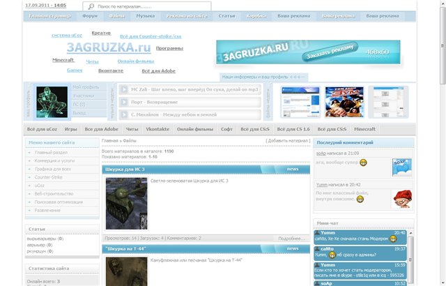The height and width of the screenshot is (286, 446).
Task: Click the browser page vertical scrollbar
Action: pos(443,45)
